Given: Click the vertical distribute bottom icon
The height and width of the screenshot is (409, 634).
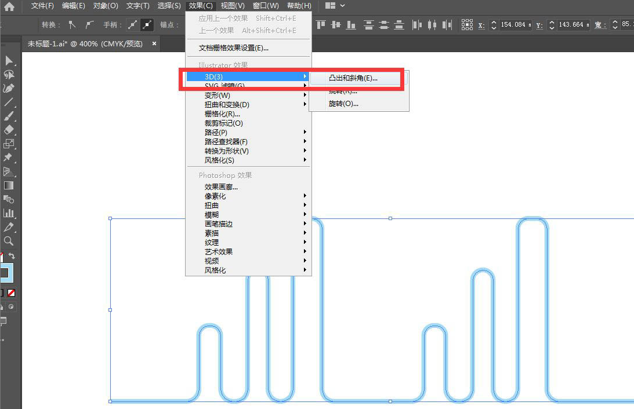Looking at the screenshot, I should click(399, 25).
